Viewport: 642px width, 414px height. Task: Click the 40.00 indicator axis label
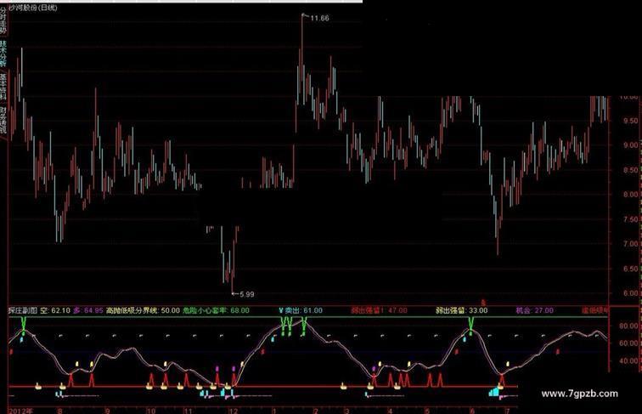(628, 361)
